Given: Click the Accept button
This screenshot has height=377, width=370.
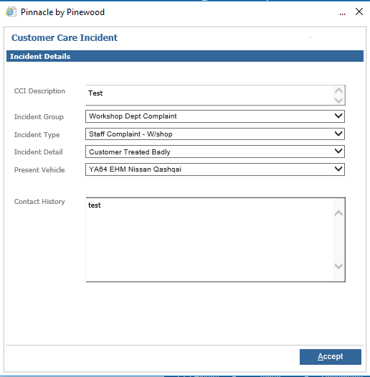Looking at the screenshot, I should [x=331, y=357].
